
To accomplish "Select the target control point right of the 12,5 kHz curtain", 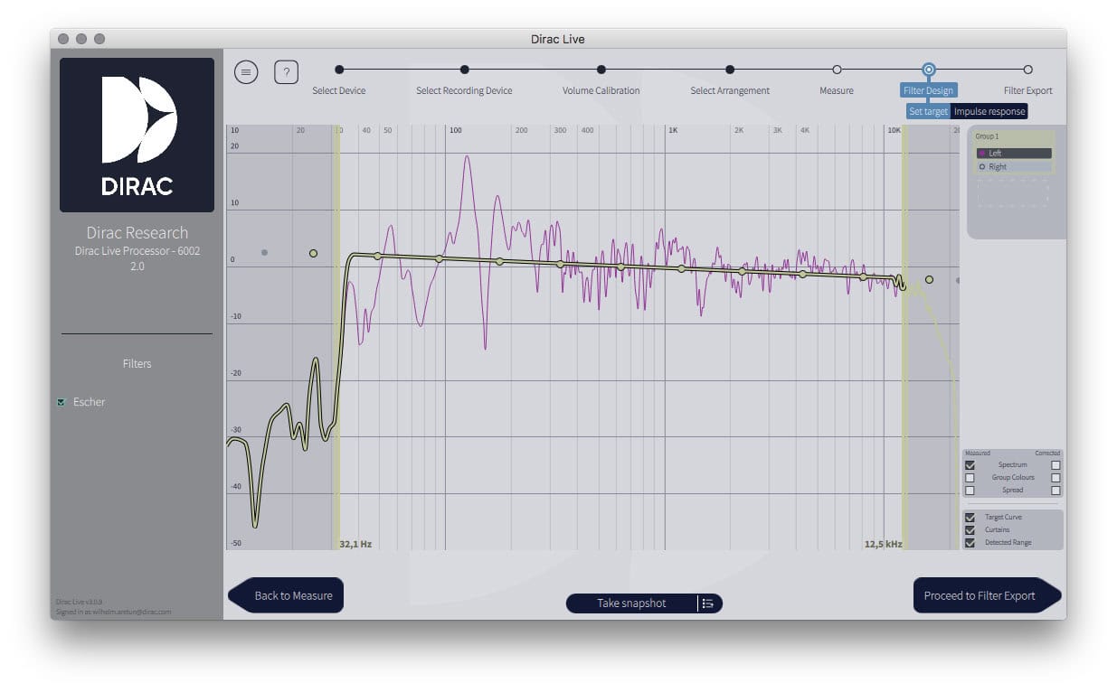I will coord(929,280).
